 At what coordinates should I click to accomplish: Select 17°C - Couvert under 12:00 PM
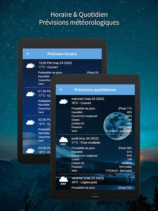coord(48,67)
